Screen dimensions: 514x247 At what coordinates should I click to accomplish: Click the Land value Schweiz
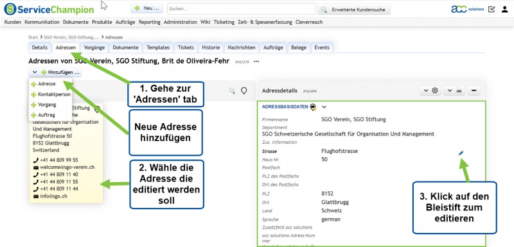coord(332,210)
